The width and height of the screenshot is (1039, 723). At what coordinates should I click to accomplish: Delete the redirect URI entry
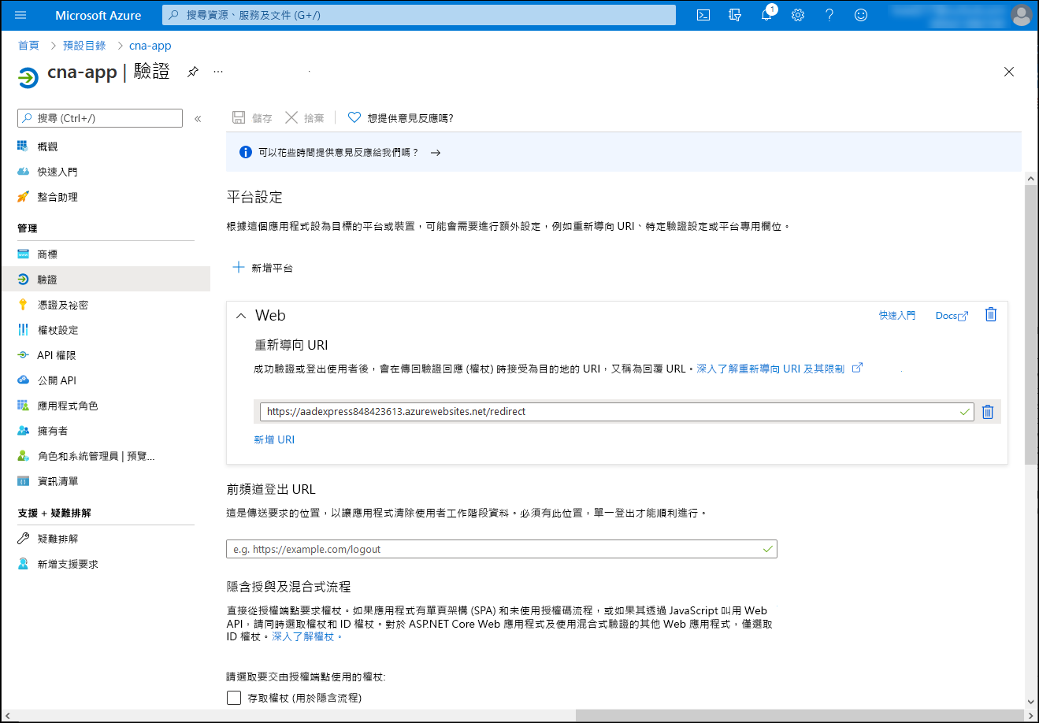[988, 412]
